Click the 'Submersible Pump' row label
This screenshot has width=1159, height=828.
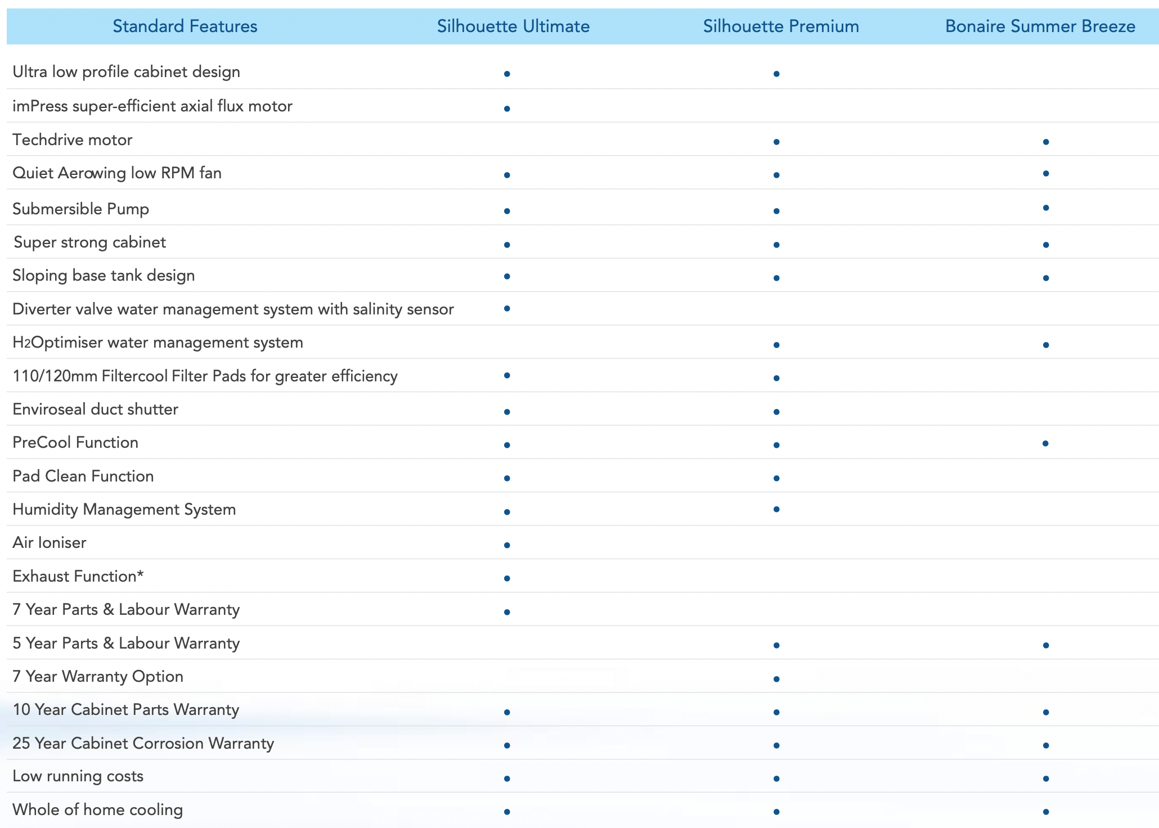(81, 209)
